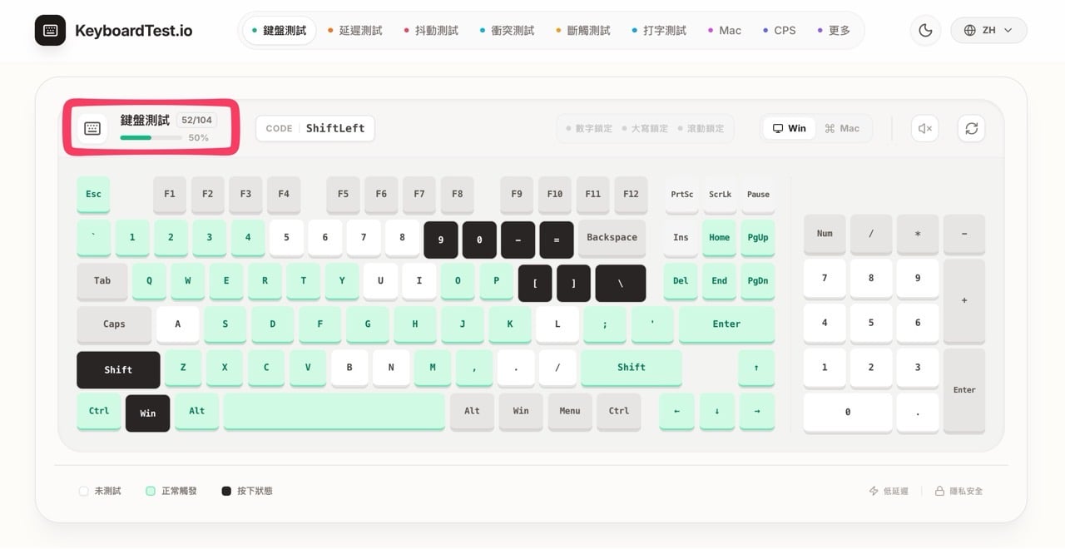This screenshot has width=1065, height=549.
Task: Click the 隱私安全 privacy lock icon
Action: click(939, 491)
